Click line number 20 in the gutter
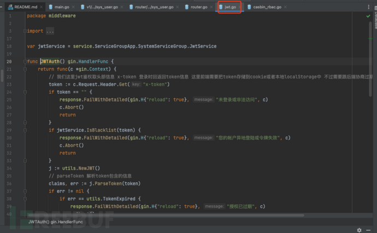377x233 pixels. (x=10, y=62)
